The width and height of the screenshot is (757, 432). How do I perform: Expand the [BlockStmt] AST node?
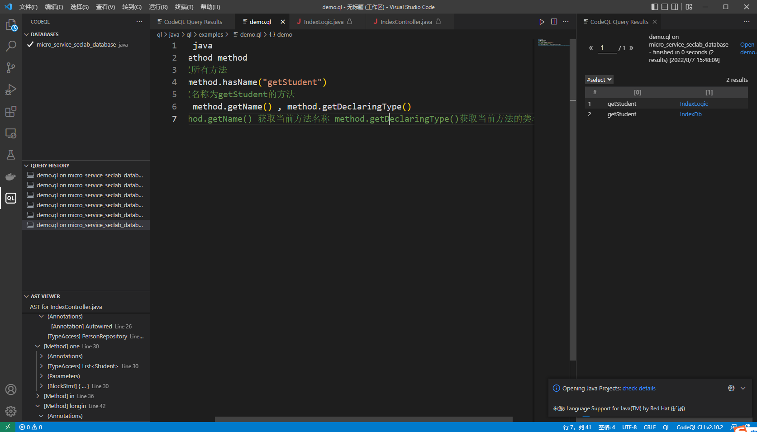click(41, 386)
